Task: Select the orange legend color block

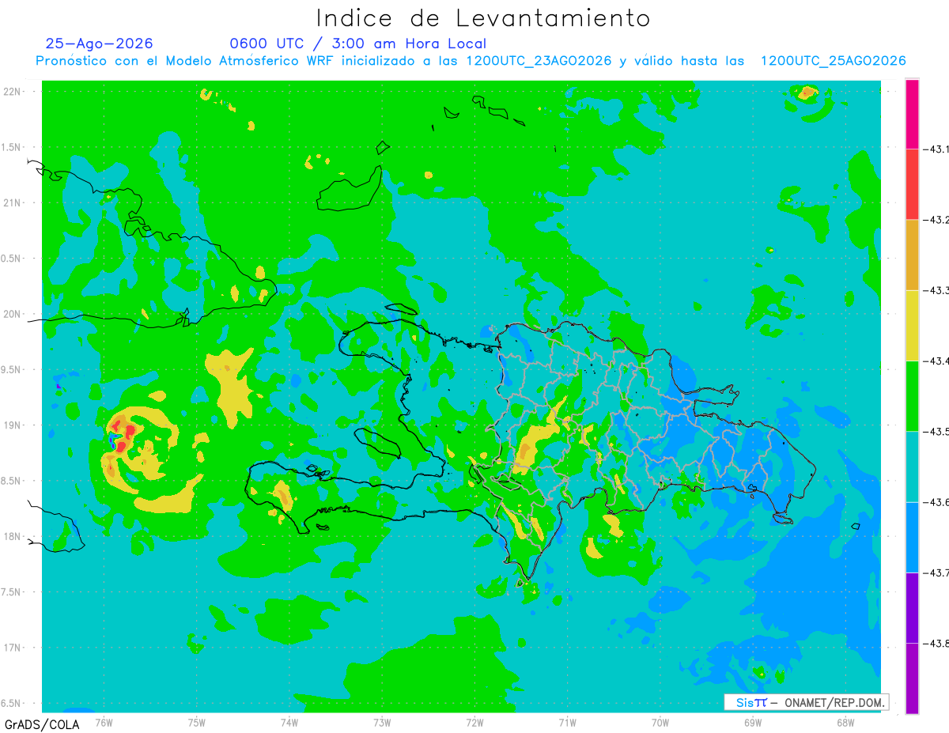Action: click(912, 255)
